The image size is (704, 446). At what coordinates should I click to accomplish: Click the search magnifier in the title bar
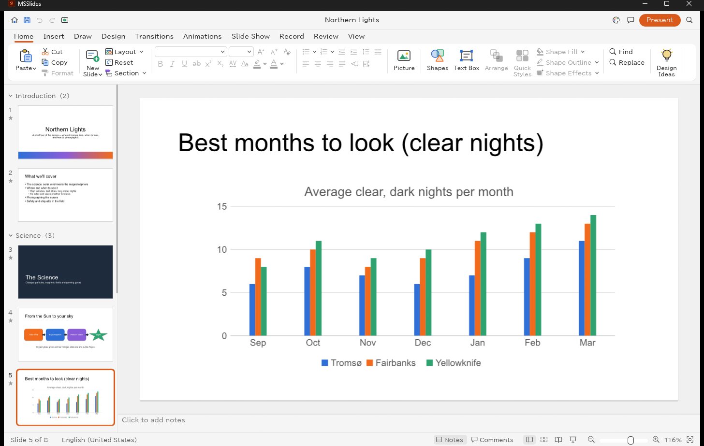tap(689, 20)
